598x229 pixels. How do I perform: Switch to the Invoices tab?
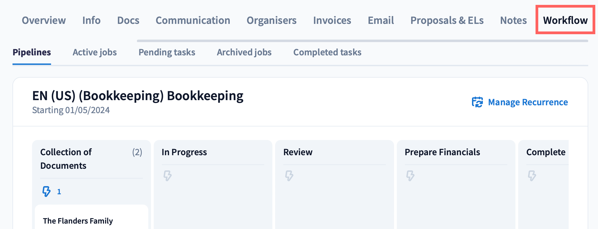coord(332,20)
